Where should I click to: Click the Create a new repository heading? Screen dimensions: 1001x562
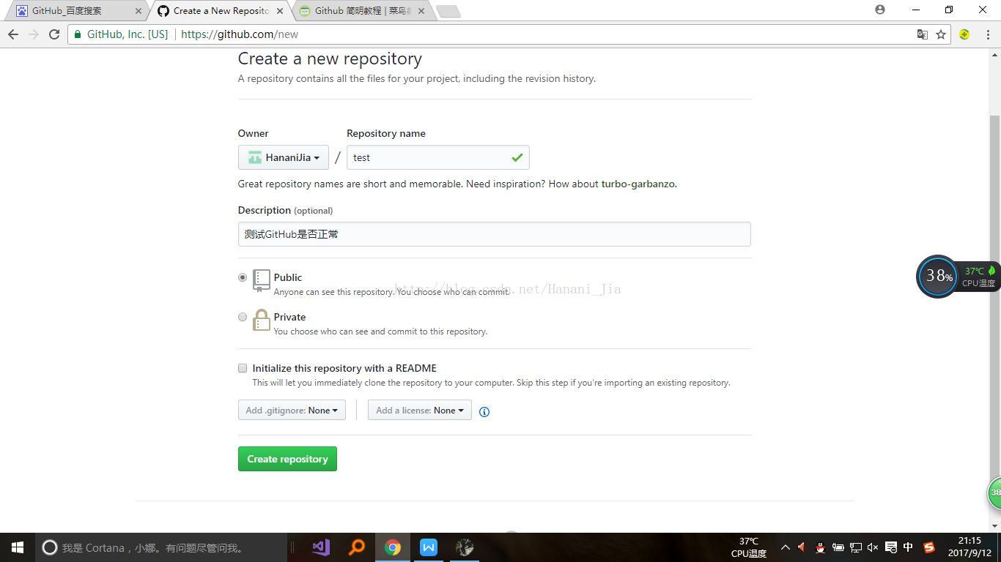330,59
